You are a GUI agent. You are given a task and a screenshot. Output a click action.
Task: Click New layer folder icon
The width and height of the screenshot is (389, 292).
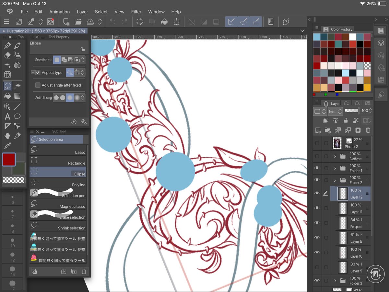tap(328, 130)
